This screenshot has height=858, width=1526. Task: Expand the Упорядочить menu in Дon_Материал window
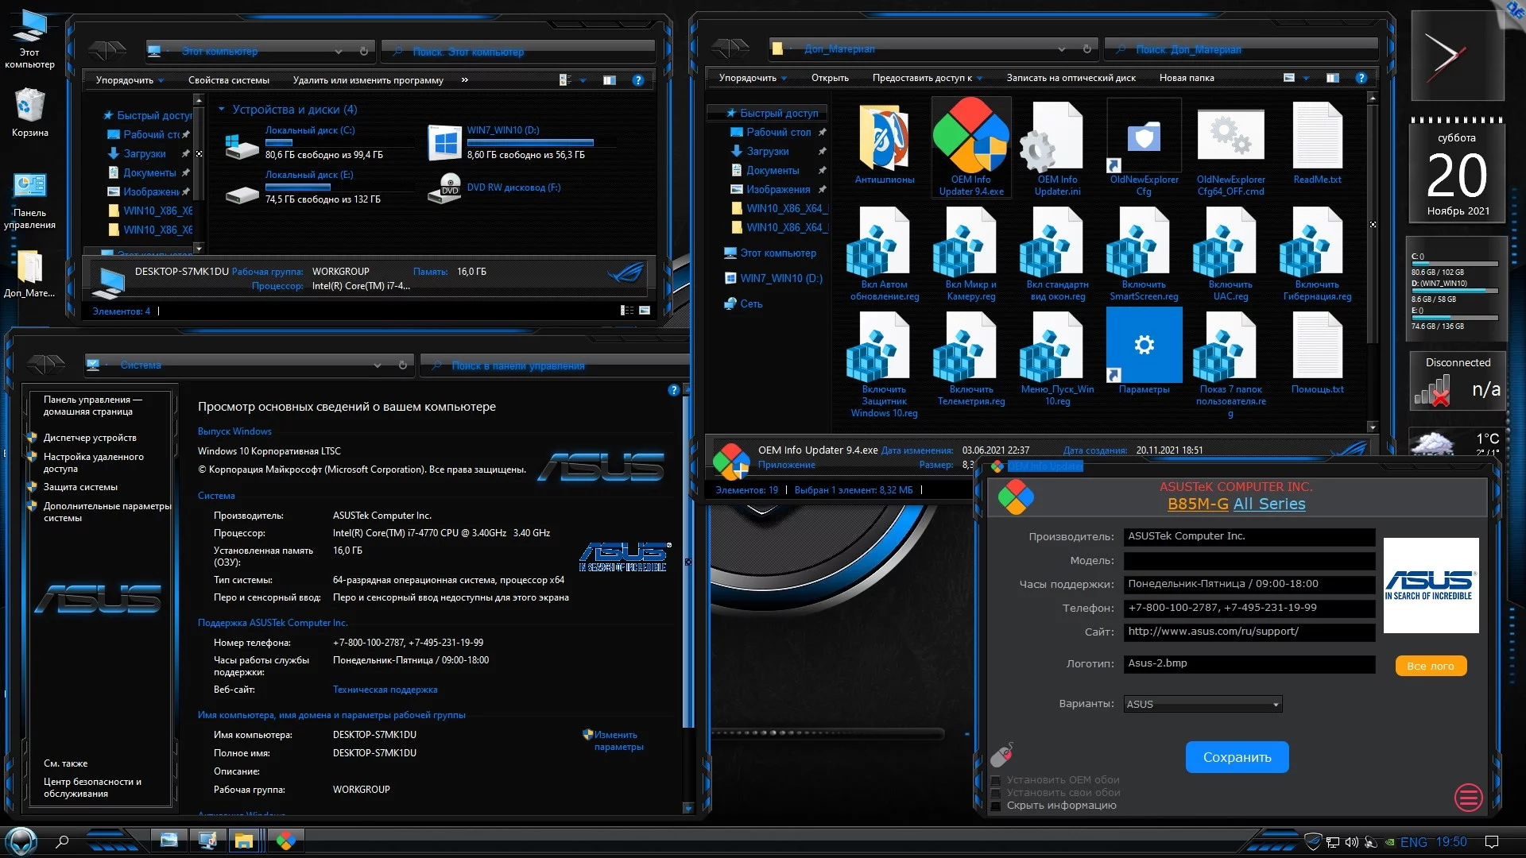pyautogui.click(x=752, y=78)
